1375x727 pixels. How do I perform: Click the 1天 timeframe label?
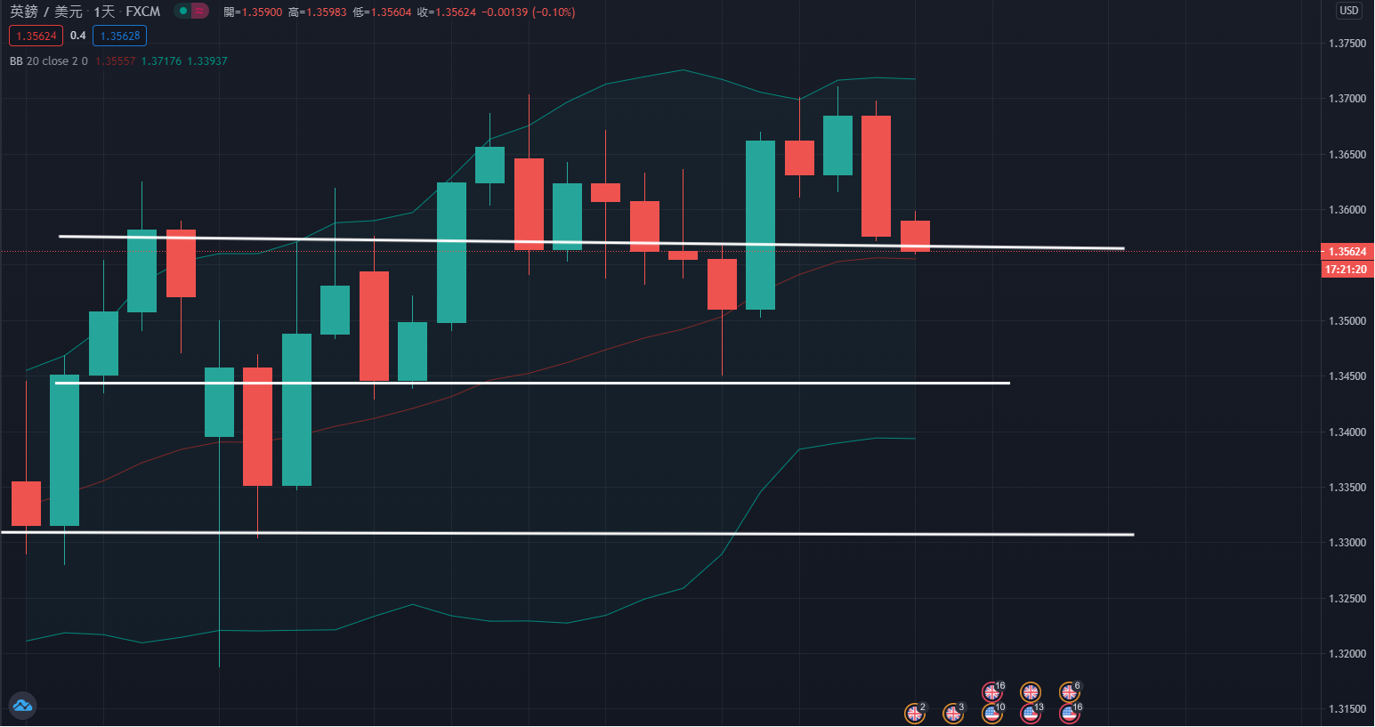click(x=104, y=12)
